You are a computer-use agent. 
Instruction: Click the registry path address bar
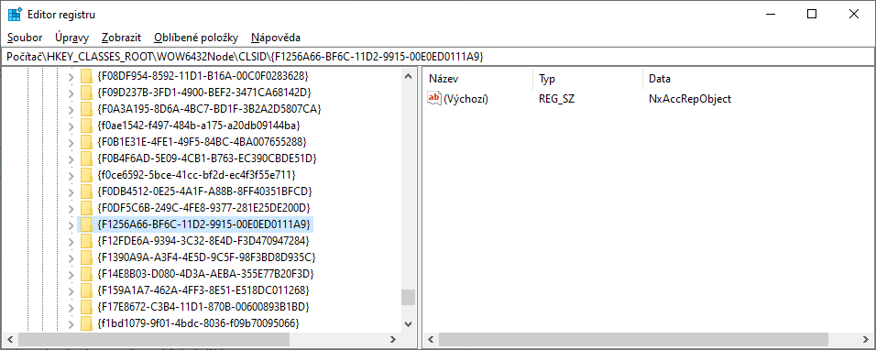[x=437, y=57]
